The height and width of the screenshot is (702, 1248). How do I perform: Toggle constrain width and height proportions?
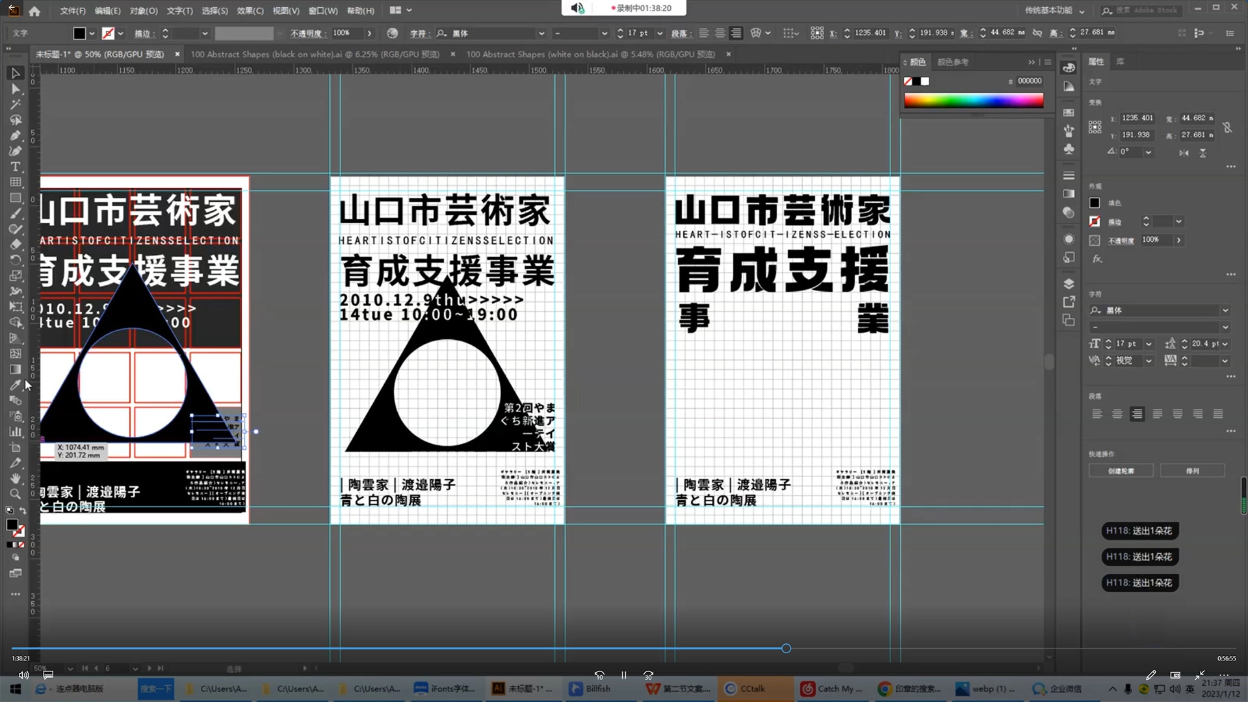point(1227,127)
